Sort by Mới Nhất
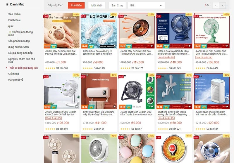Screen dimensions: 234x163 97,5
